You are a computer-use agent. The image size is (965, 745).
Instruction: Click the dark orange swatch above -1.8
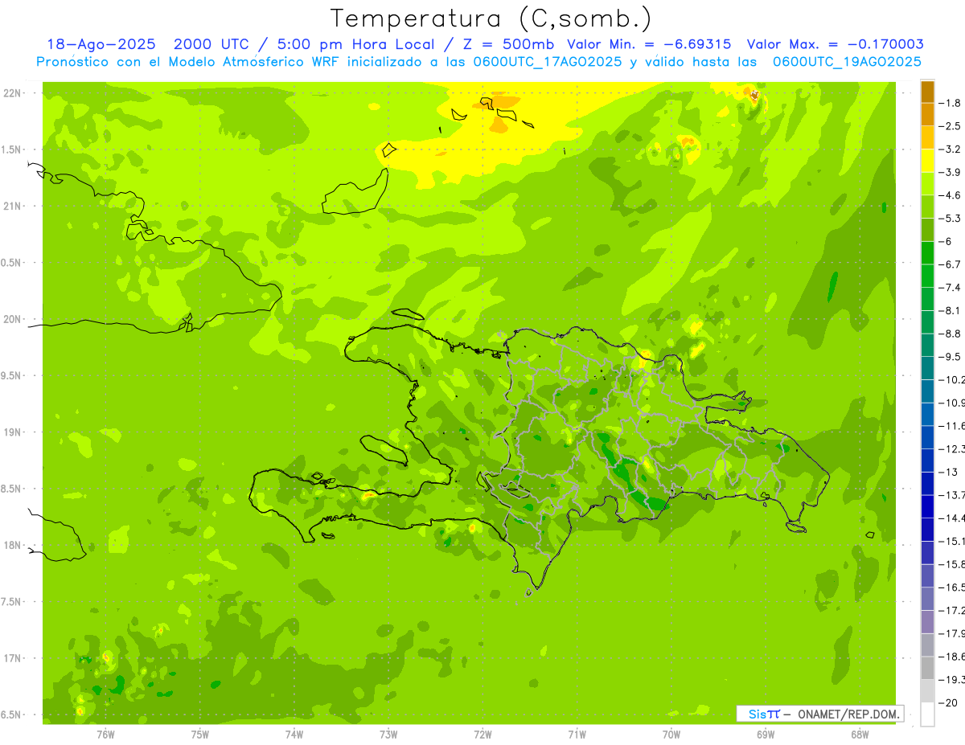[927, 92]
